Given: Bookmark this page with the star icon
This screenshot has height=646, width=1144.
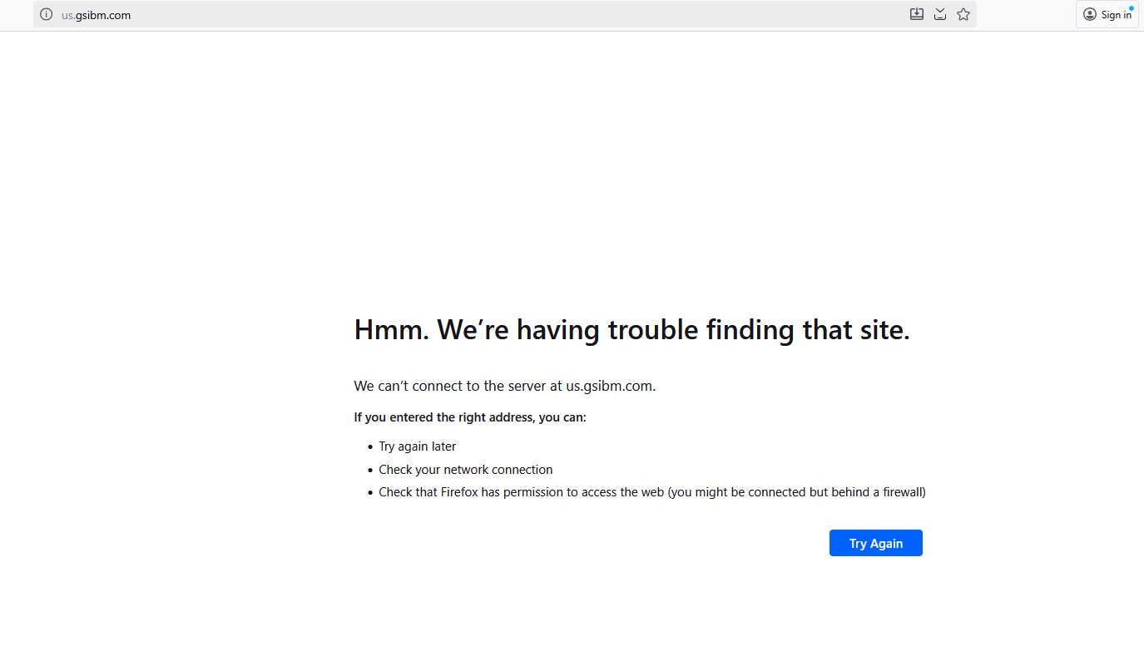Looking at the screenshot, I should point(963,14).
